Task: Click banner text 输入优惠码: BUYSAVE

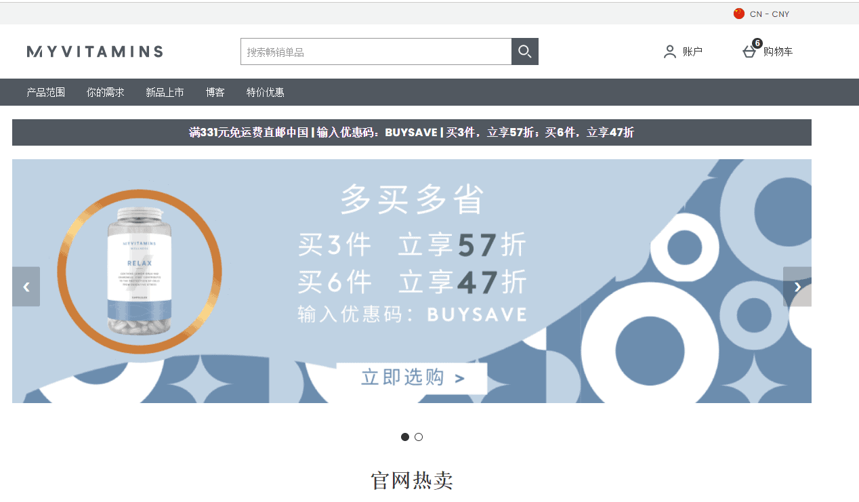Action: [x=412, y=314]
